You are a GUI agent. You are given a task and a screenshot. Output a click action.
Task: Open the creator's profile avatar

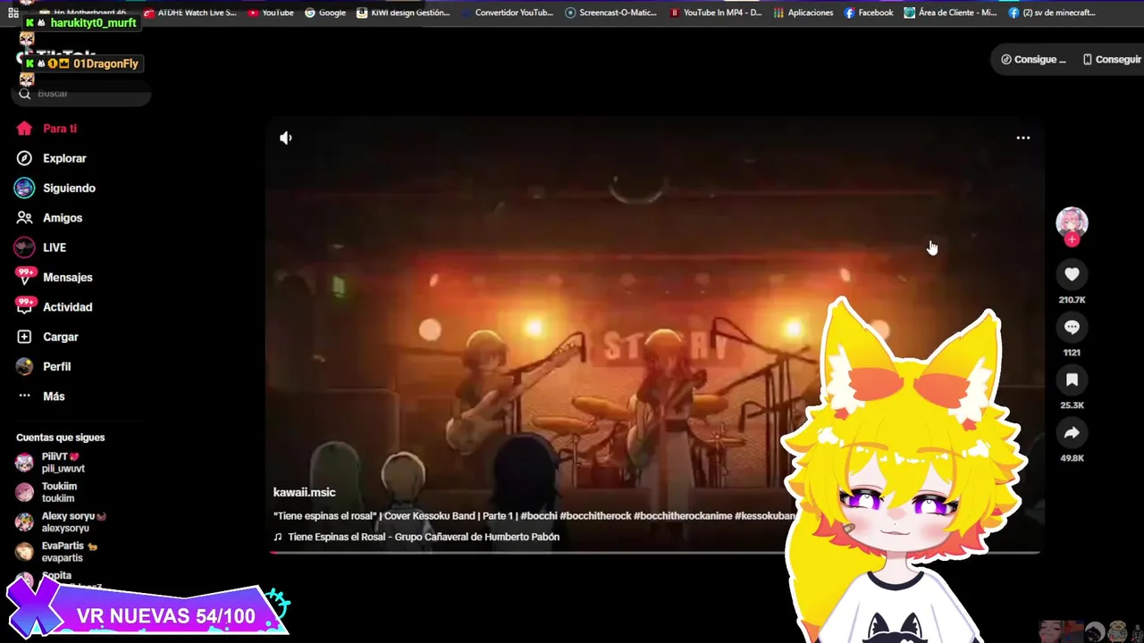(1072, 221)
